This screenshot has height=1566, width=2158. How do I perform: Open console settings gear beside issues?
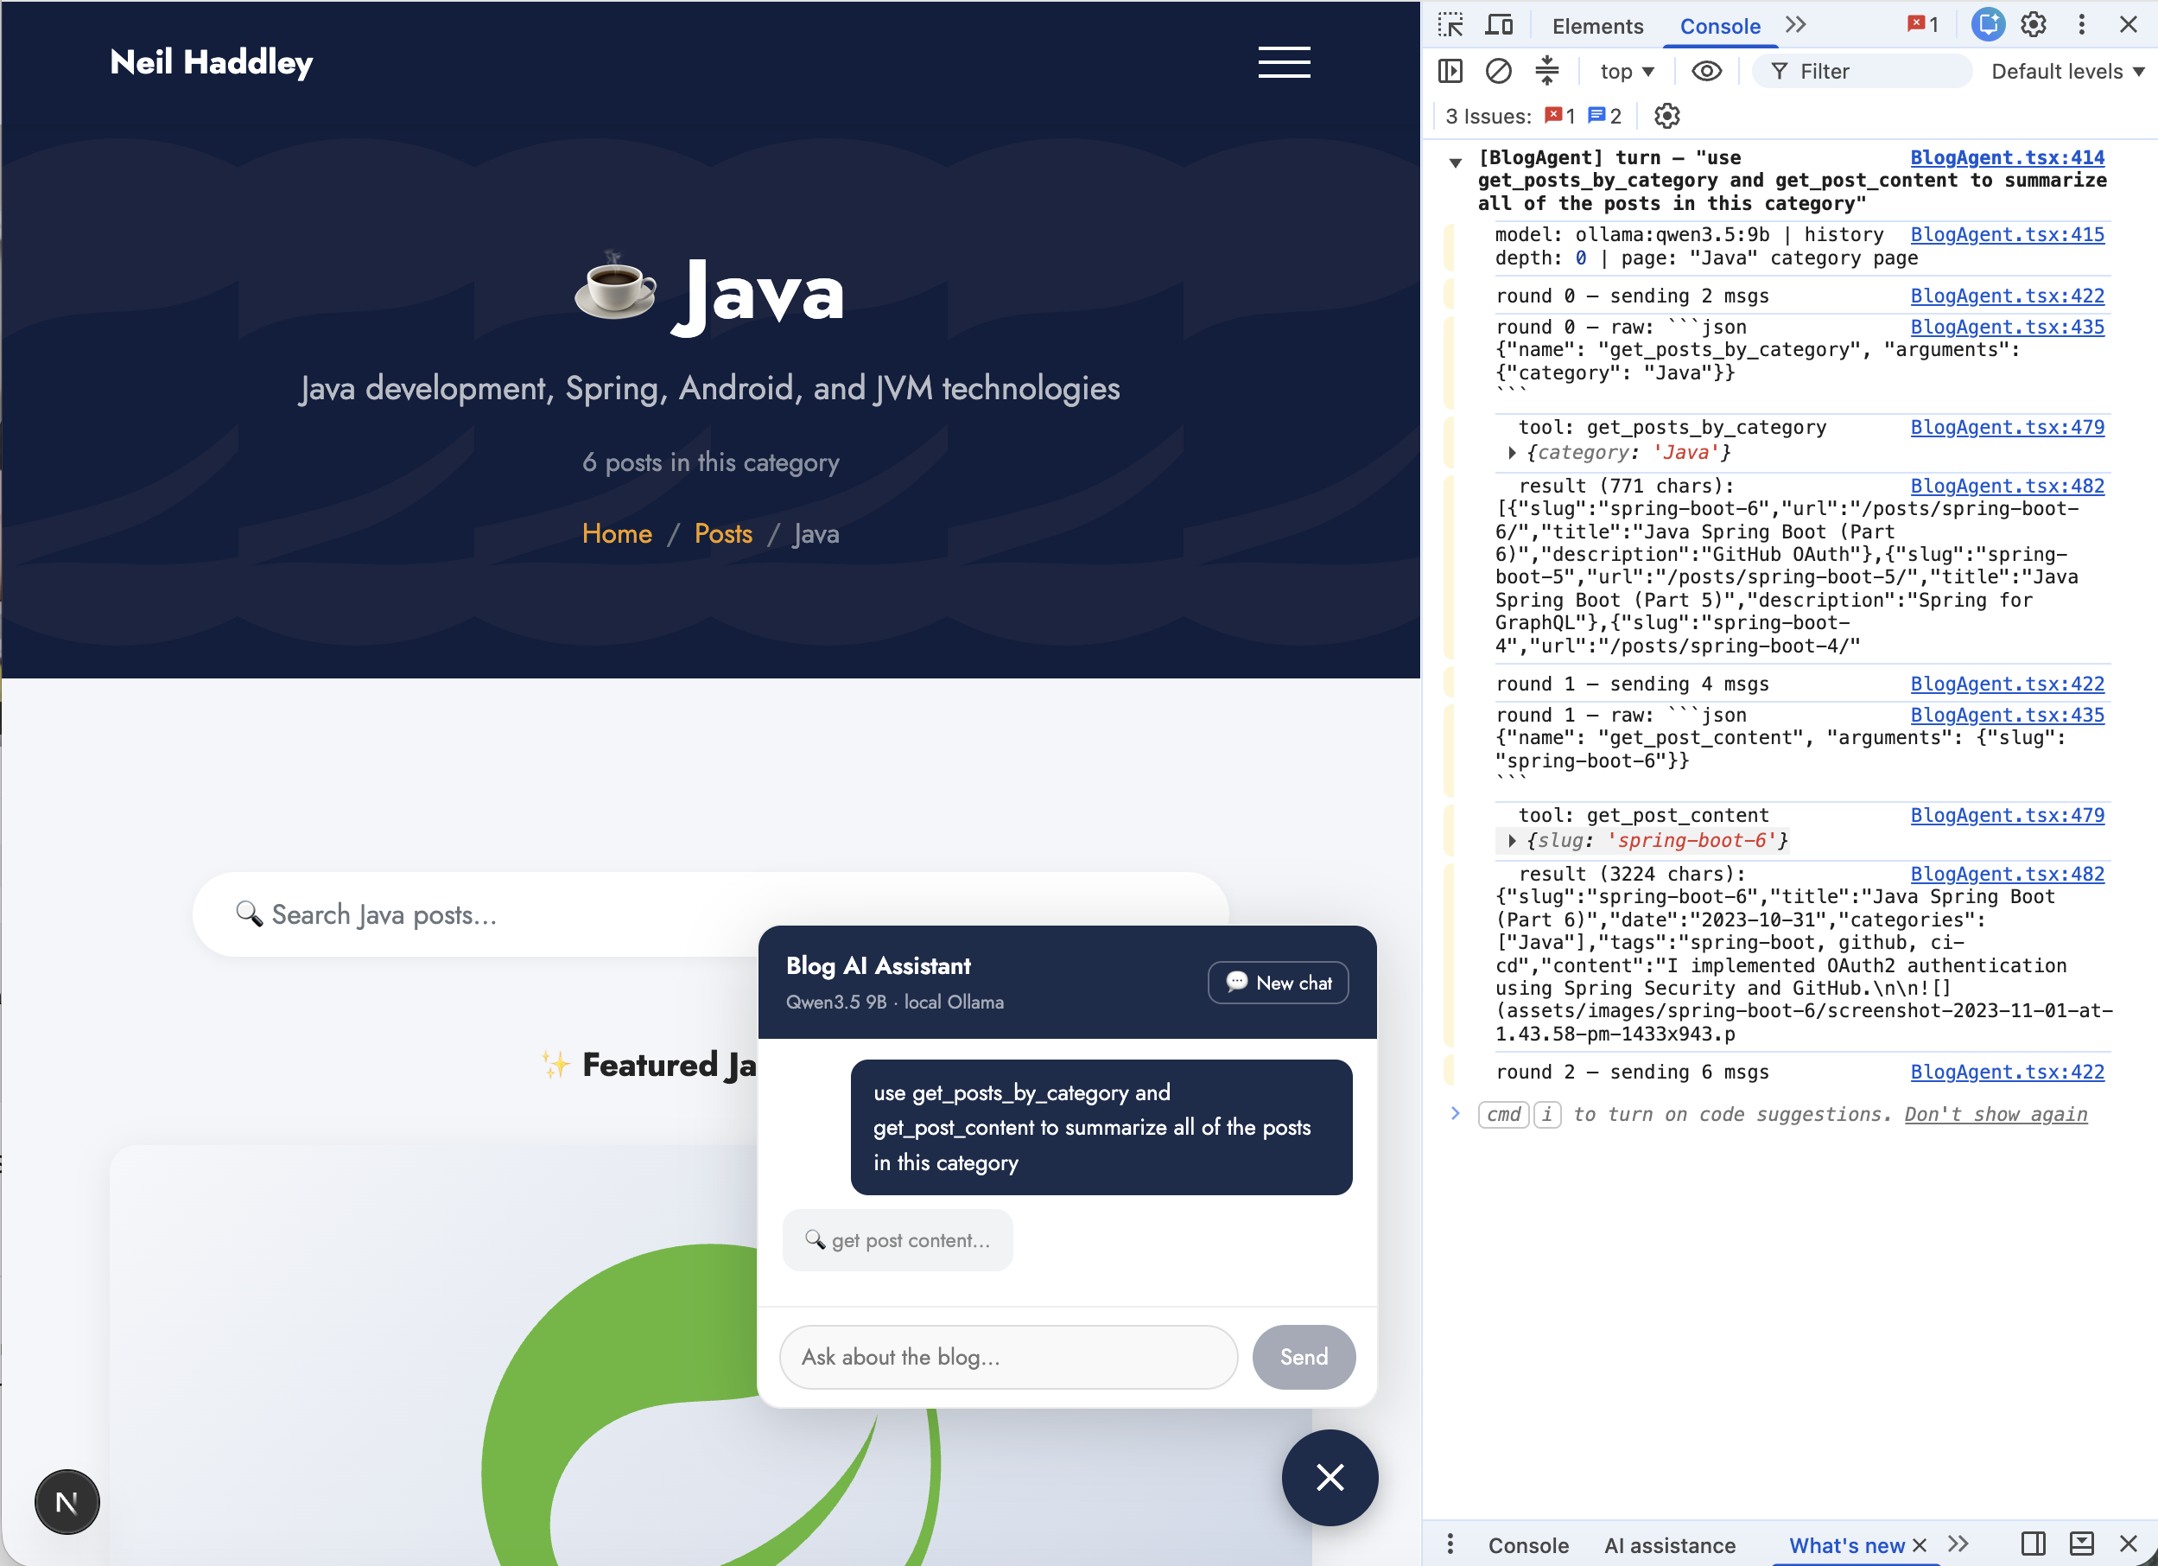tap(1667, 116)
